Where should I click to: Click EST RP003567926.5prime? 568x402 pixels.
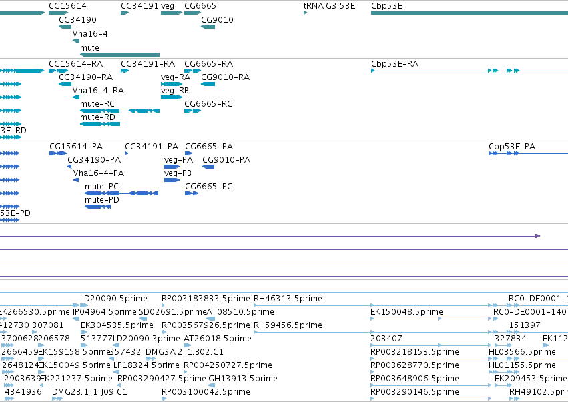pyautogui.click(x=206, y=325)
